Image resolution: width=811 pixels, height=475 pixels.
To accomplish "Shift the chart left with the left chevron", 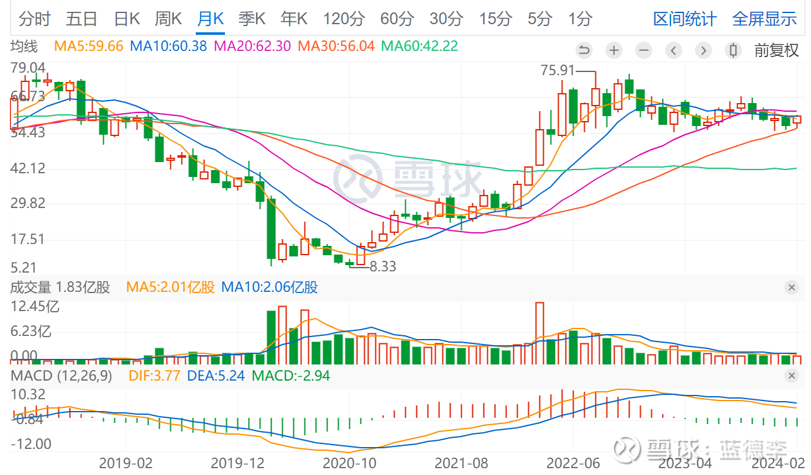I will tap(673, 50).
